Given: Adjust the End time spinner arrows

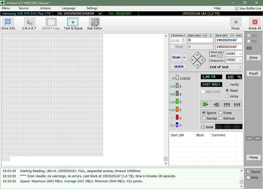Looking at the screenshot, I should point(183,40).
